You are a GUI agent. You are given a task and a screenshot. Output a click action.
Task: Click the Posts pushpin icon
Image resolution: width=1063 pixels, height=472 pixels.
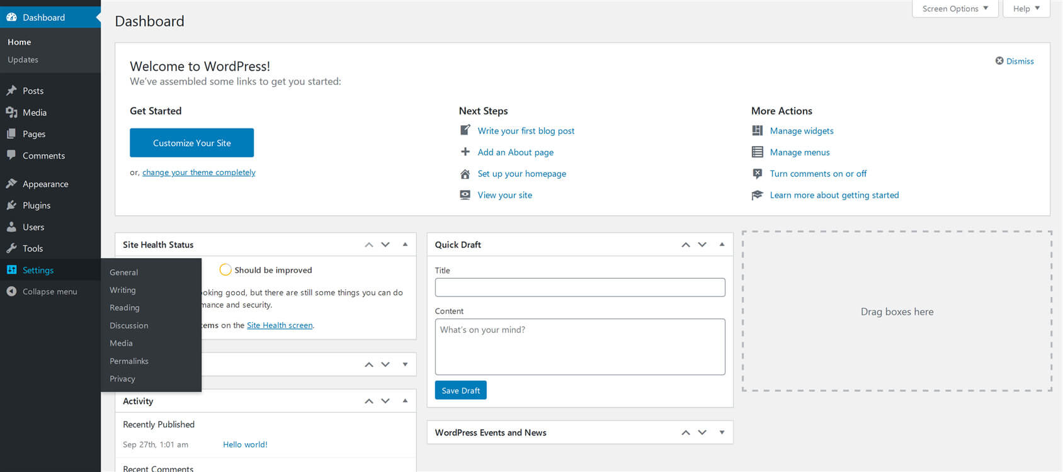[11, 91]
